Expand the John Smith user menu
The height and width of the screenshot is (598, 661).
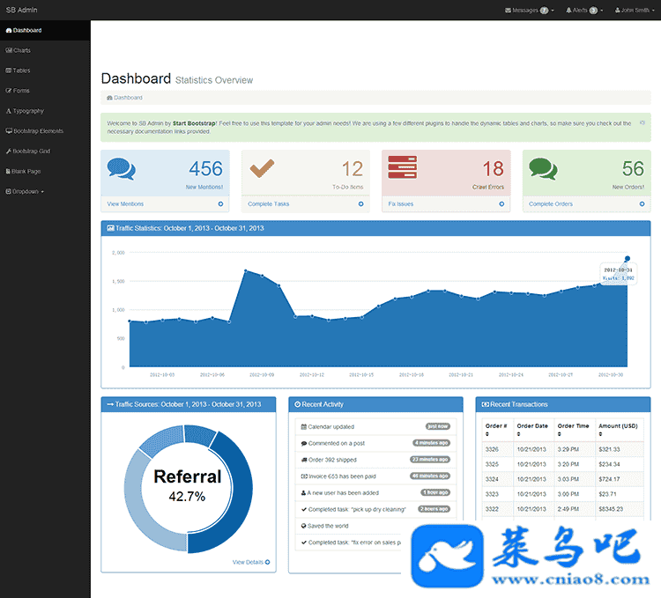point(635,11)
